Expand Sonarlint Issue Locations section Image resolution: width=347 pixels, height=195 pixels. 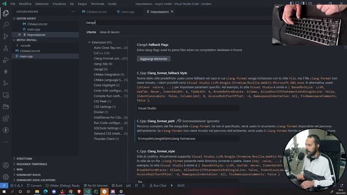36,180
